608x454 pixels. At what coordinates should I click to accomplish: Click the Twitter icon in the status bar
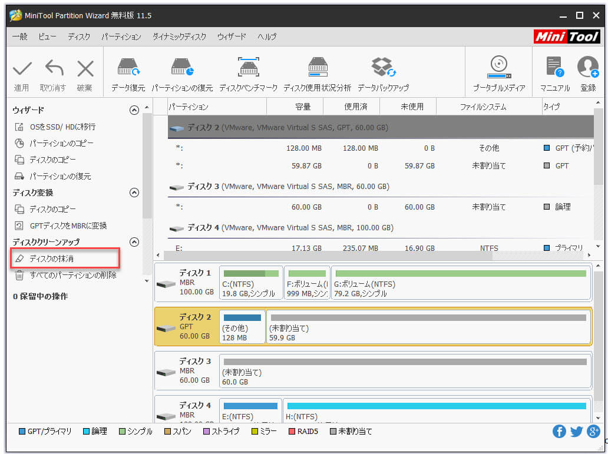(x=576, y=432)
